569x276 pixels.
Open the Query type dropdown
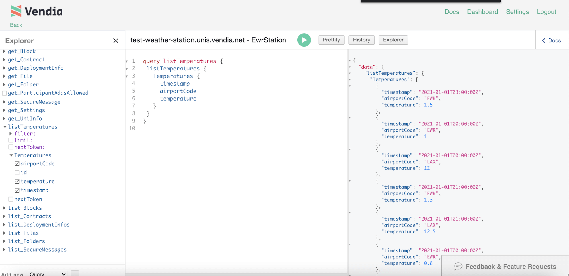pos(48,274)
